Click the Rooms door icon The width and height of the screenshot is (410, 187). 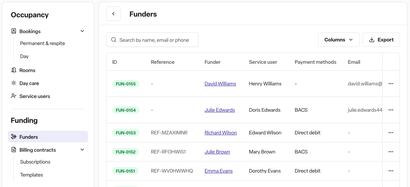14,70
